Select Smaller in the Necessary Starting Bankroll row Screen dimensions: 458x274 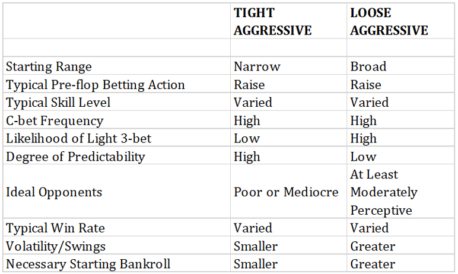(x=255, y=264)
